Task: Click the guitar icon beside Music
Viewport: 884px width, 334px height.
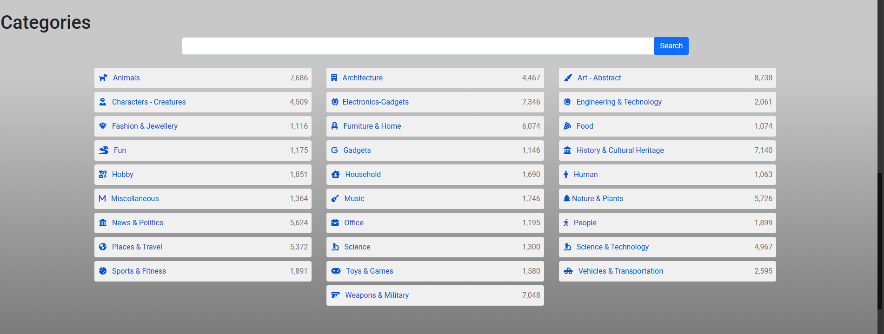Action: click(335, 199)
